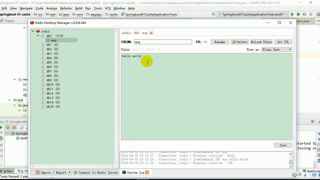
Task: Click Connect to Redis Server button
Action: [95, 172]
